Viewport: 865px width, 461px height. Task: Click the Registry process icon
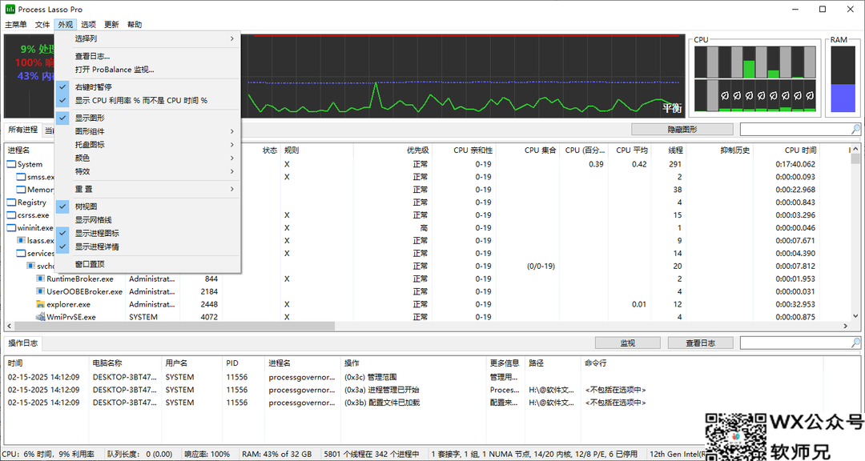point(11,202)
